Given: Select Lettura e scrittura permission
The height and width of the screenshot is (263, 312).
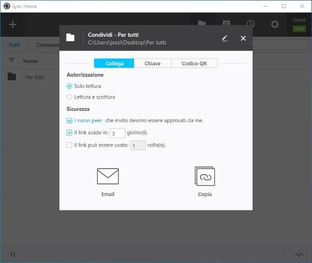Looking at the screenshot, I should (x=70, y=97).
